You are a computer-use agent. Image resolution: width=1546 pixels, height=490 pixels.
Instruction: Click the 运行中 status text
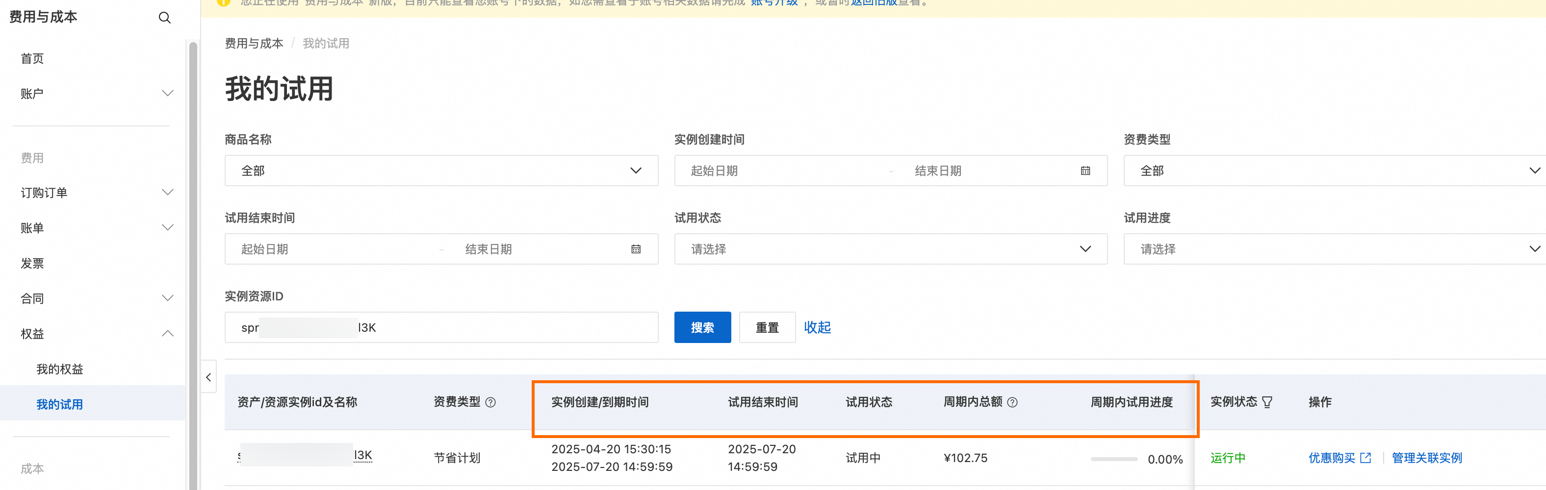tap(1228, 458)
